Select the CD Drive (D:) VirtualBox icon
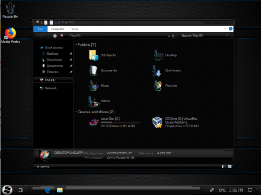 (x=157, y=122)
